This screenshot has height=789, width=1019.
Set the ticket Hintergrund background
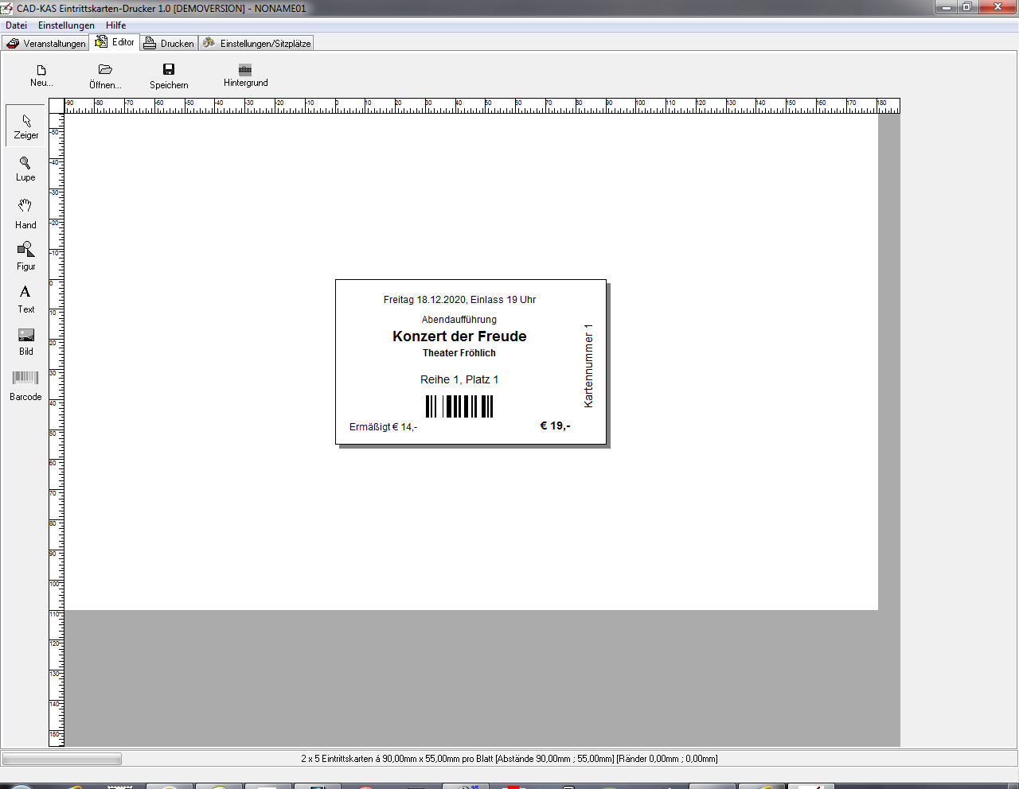tap(245, 76)
